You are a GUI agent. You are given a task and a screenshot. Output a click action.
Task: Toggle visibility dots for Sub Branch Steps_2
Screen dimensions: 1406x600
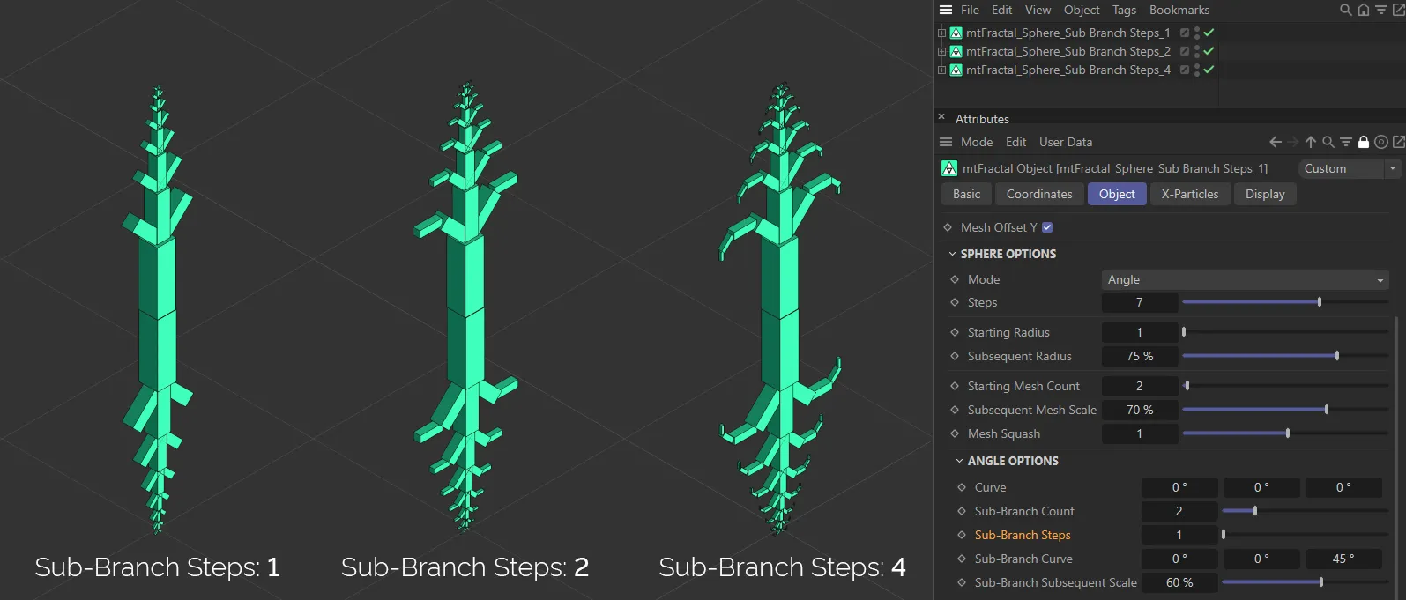1197,51
